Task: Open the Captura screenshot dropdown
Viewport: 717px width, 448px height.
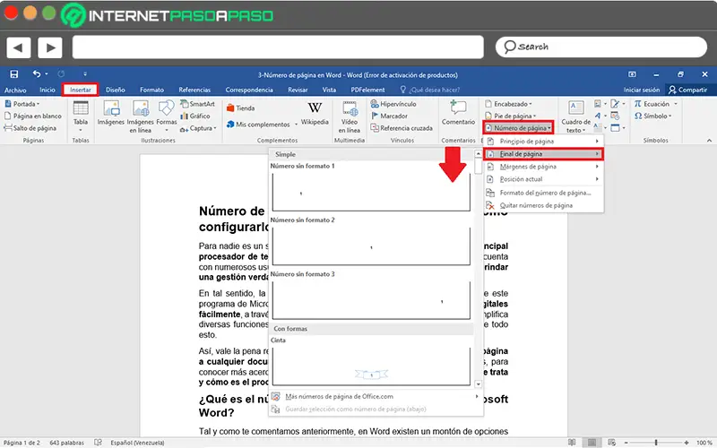Action: [198, 128]
